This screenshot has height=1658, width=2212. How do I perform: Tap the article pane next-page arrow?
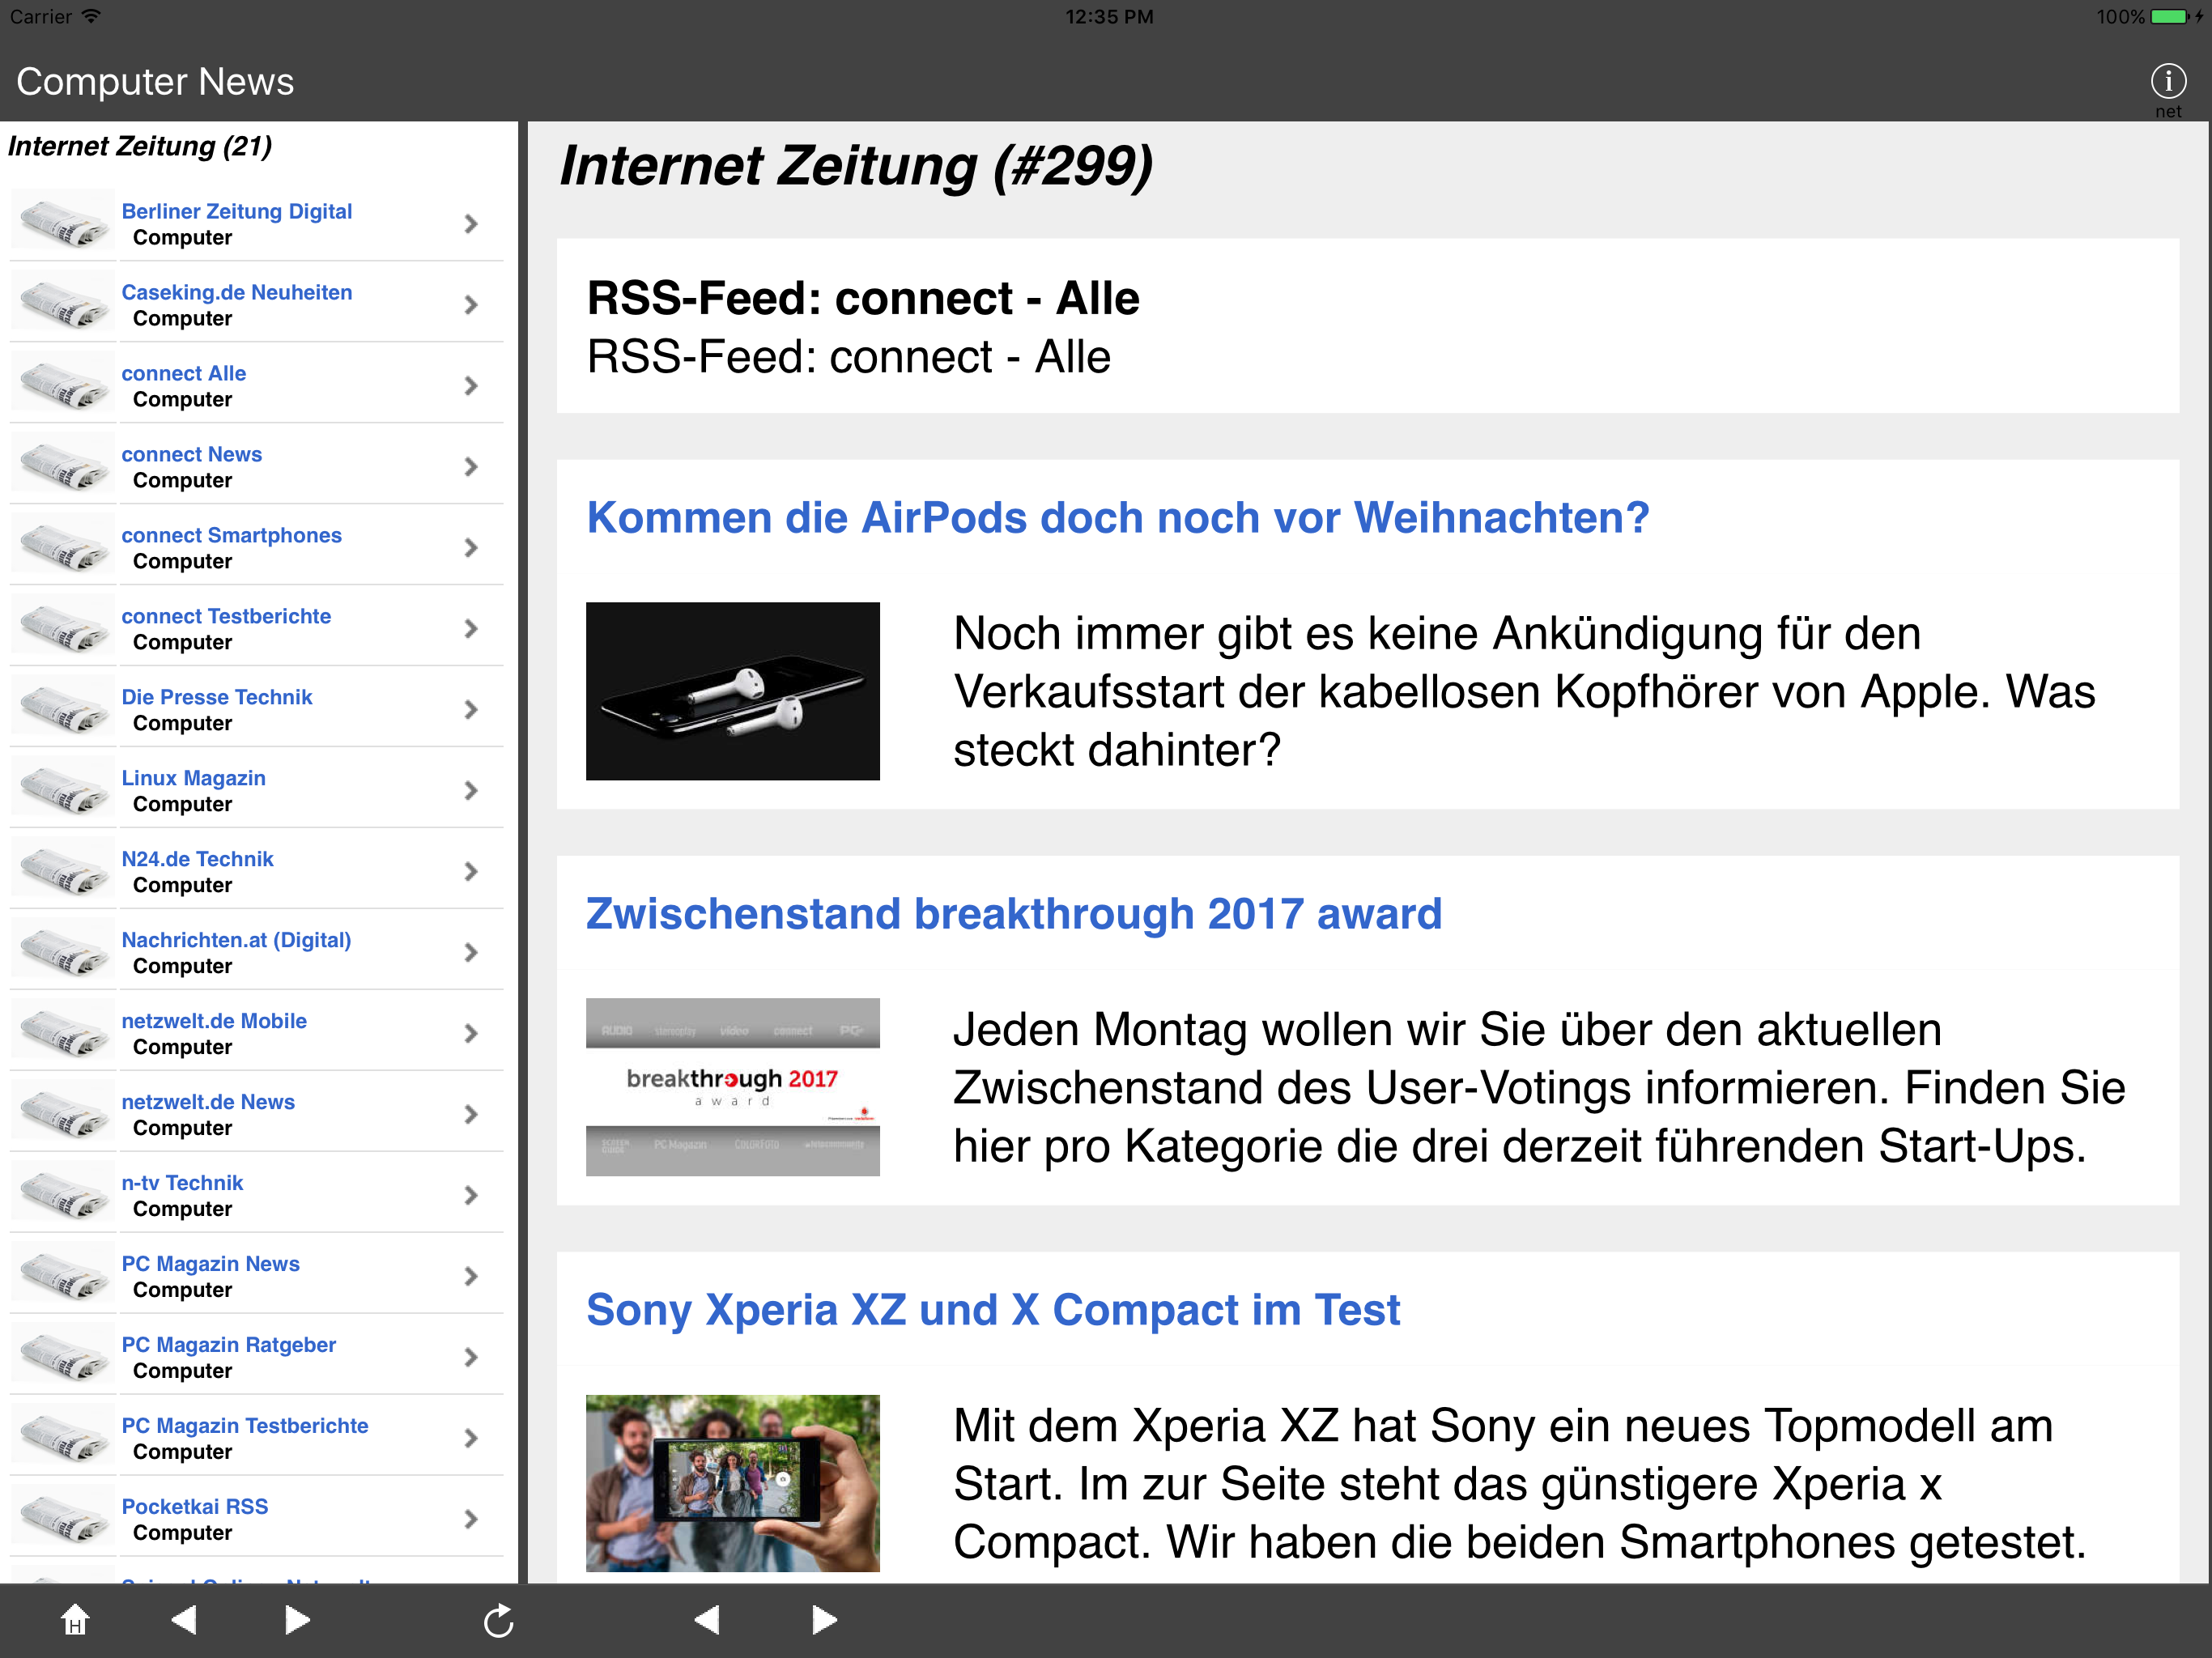coord(824,1620)
